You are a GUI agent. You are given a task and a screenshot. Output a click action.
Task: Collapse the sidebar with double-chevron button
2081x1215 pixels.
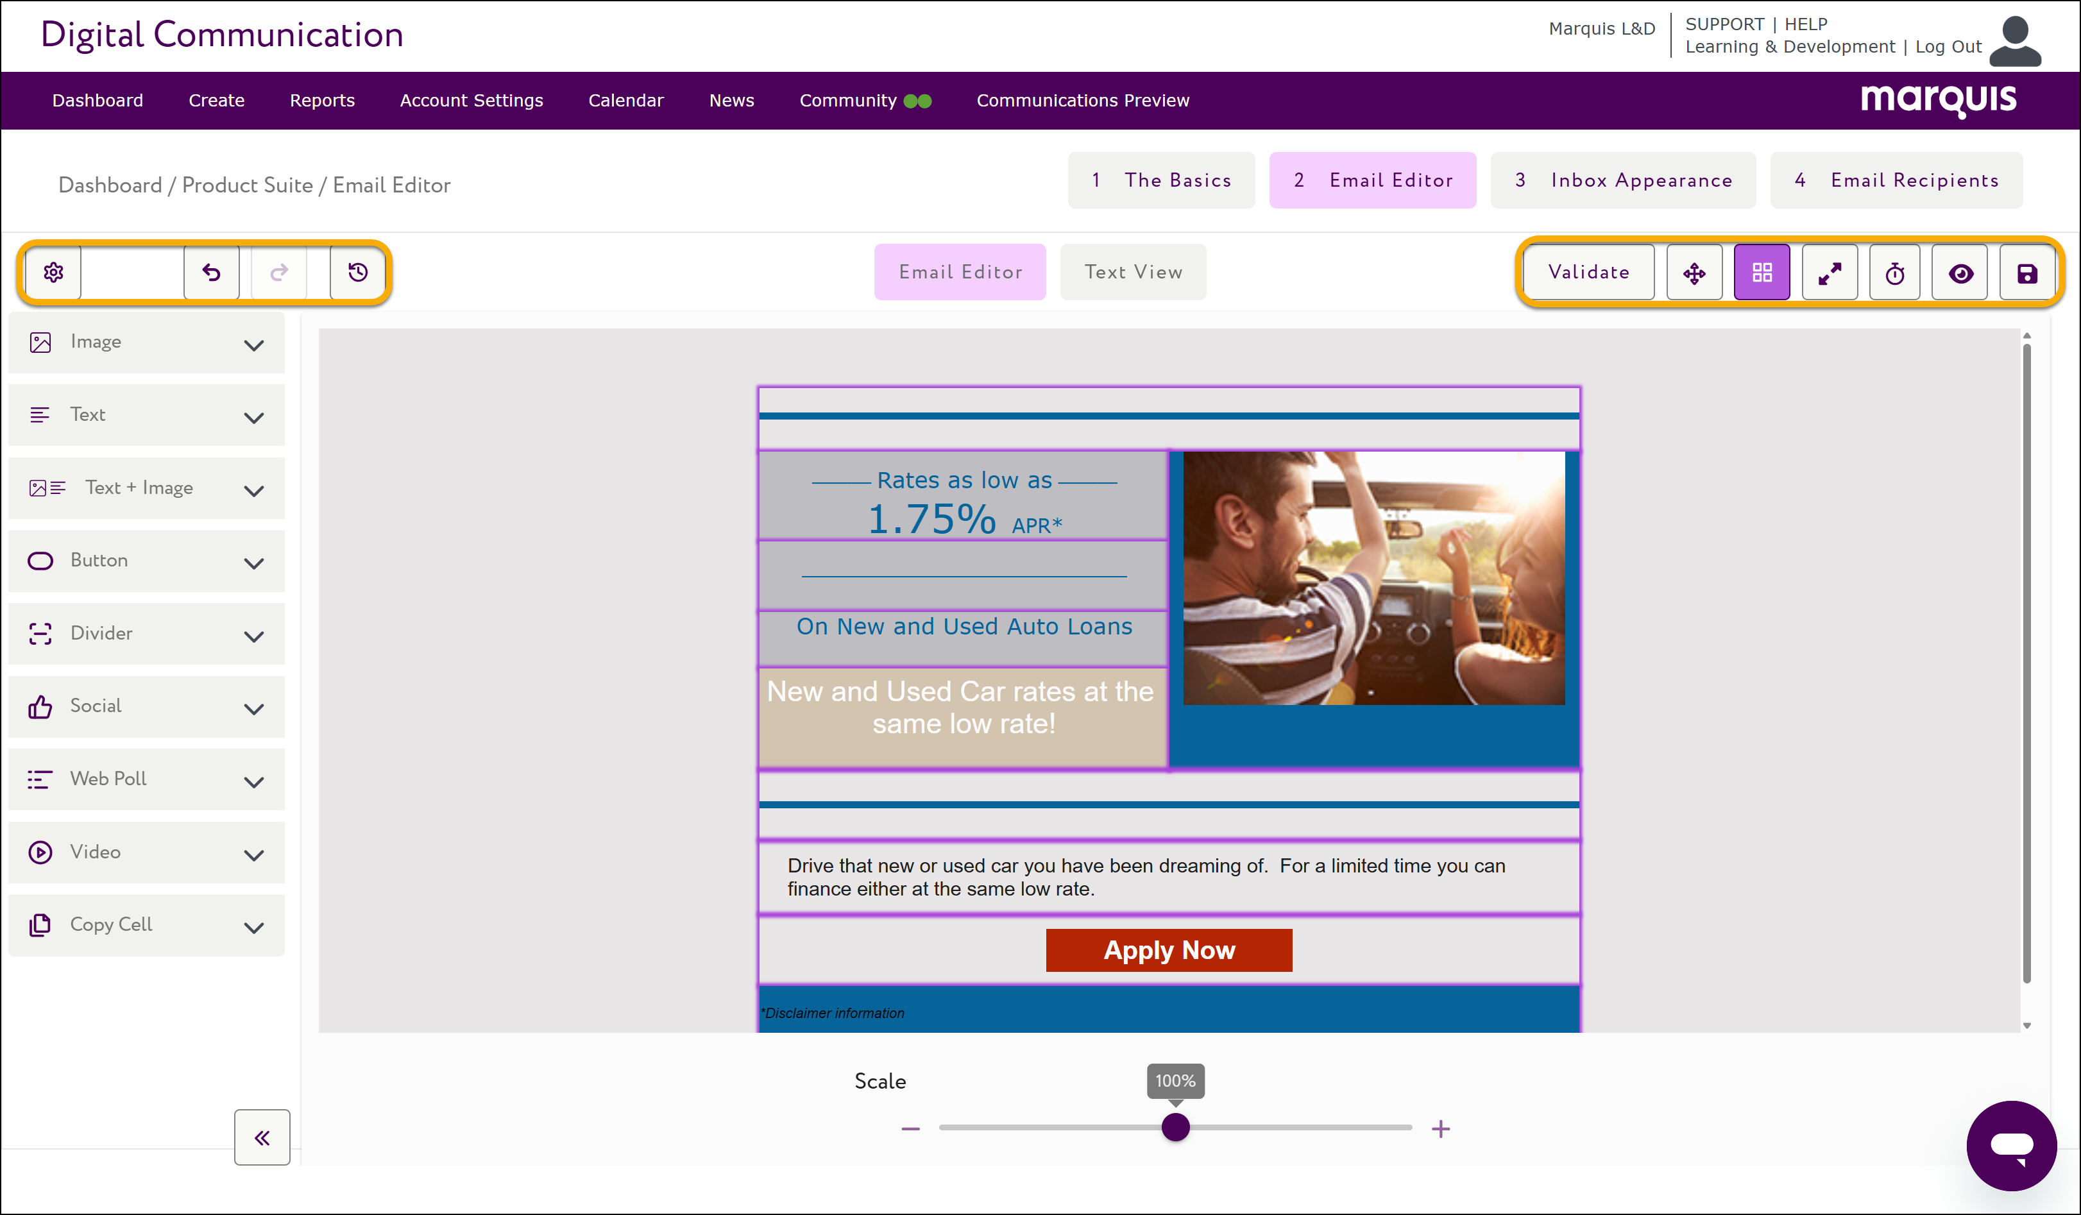(262, 1137)
